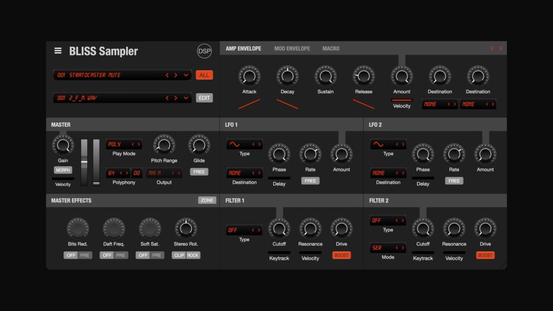553x311 pixels.
Task: Open the hamburger menu
Action: click(58, 50)
